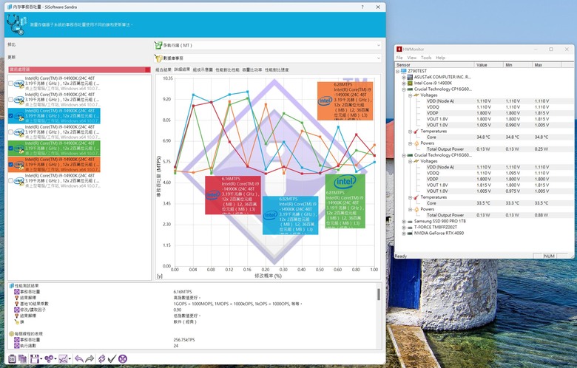Click the purple circled X cancel icon
Viewport: 577px width, 368px height.
tap(123, 359)
